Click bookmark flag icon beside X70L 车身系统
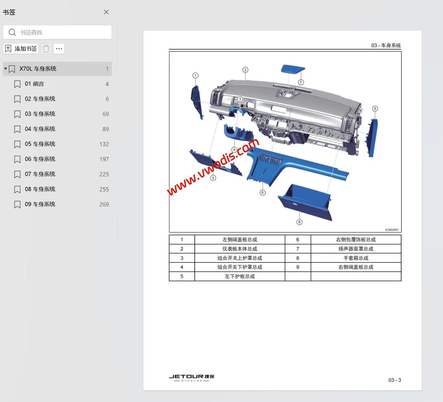This screenshot has height=402, width=443. click(x=12, y=69)
